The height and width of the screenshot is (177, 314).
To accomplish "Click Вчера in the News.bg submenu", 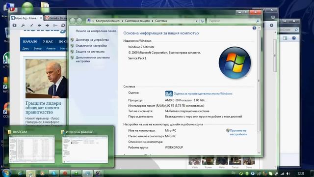I will [x=37, y=48].
